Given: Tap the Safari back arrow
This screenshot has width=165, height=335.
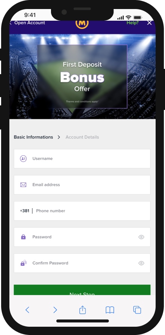Looking at the screenshot, I should pos(27,310).
